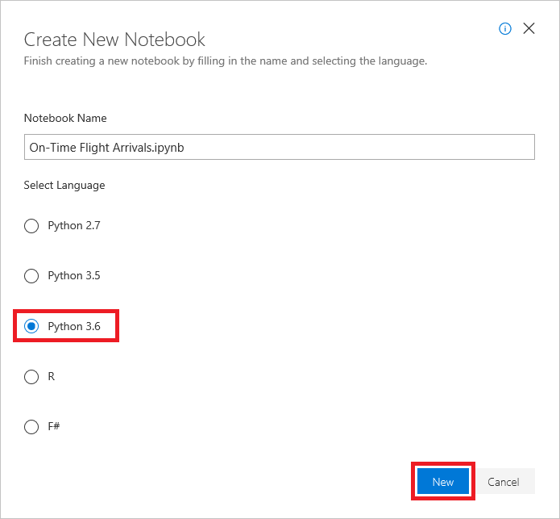This screenshot has width=560, height=519.
Task: Click the dialog subtitle instruction text
Action: [x=225, y=61]
